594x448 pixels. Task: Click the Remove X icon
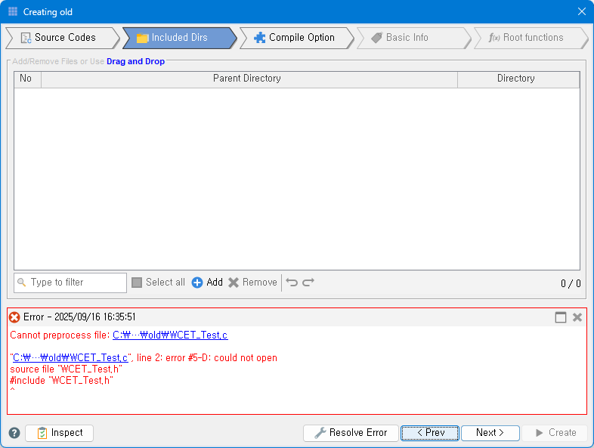(x=234, y=283)
